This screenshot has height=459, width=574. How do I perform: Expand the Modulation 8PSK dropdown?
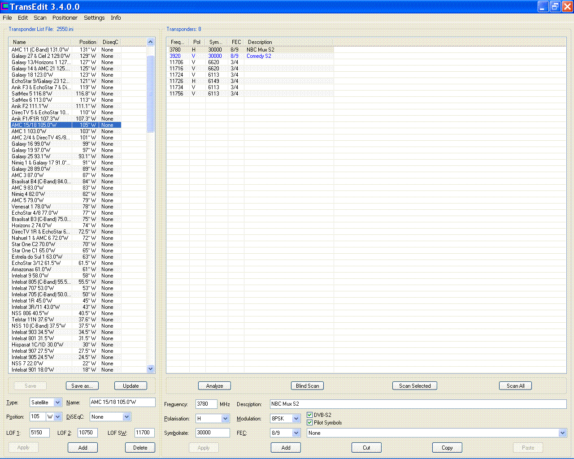coord(296,419)
